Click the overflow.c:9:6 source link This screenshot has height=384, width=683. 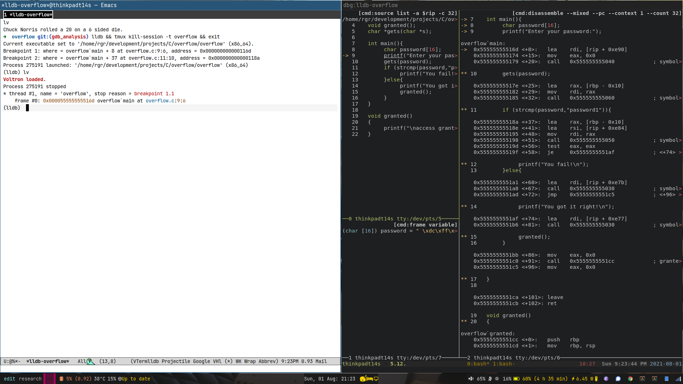tap(166, 101)
